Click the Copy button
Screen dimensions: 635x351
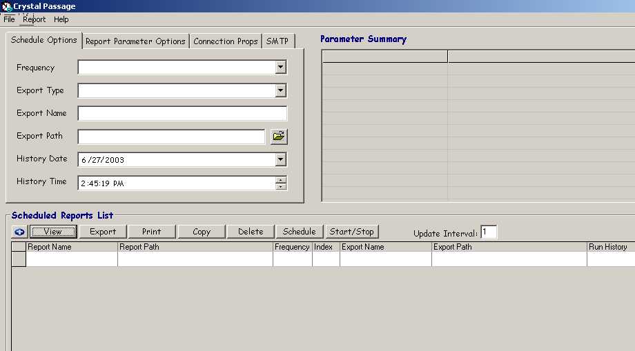click(202, 232)
